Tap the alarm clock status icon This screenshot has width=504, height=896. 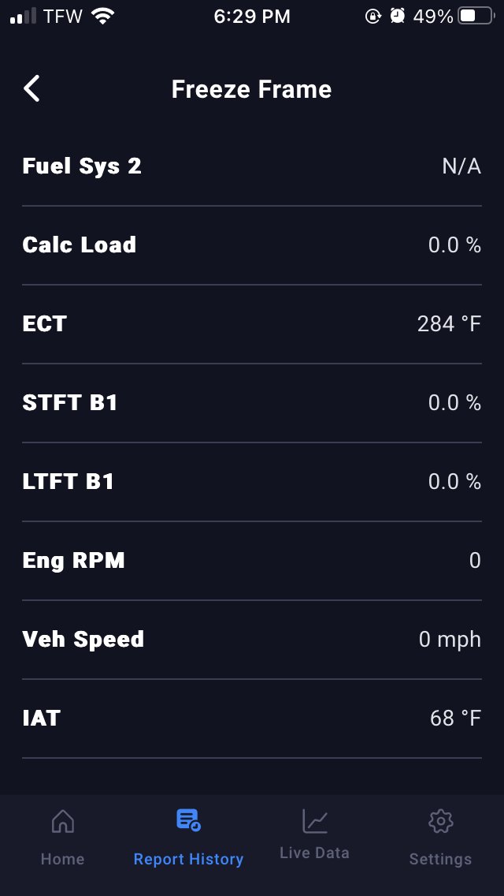click(397, 16)
